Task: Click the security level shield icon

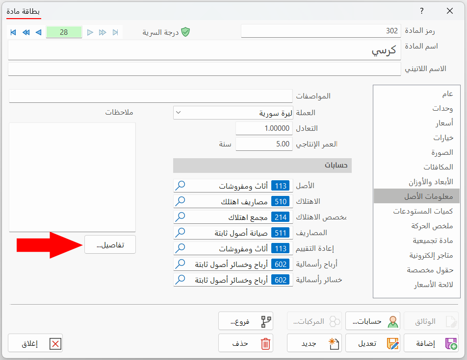Action: pos(185,32)
